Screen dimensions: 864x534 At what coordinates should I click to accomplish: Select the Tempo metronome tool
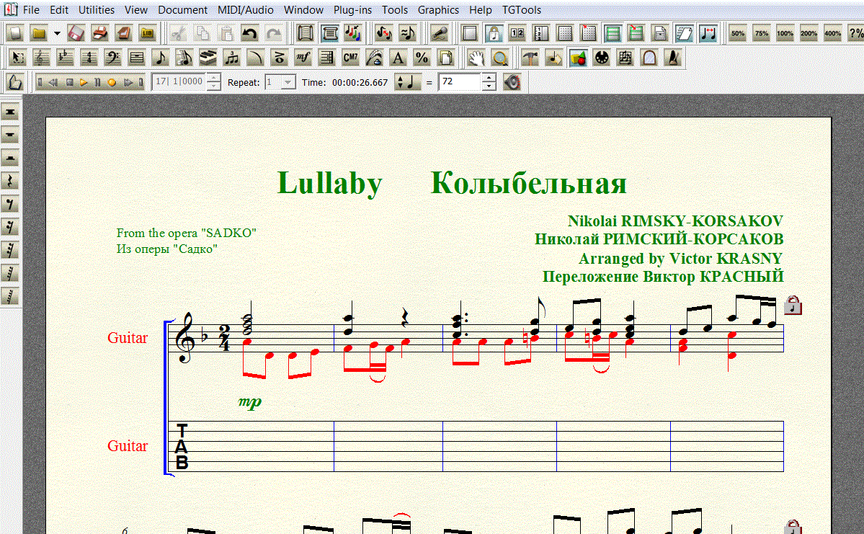(x=672, y=58)
